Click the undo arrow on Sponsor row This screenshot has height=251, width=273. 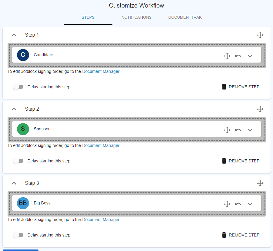[x=238, y=130]
